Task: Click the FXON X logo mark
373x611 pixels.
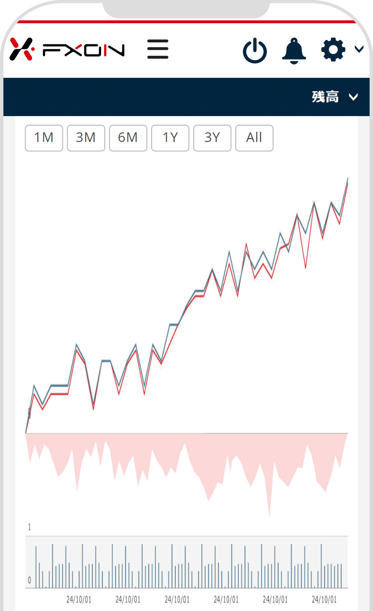Action: (x=22, y=49)
